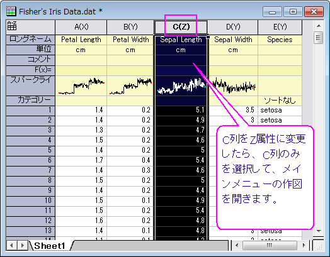The image size is (330, 257).
Task: Click the スパークライン row label
Action: point(30,85)
